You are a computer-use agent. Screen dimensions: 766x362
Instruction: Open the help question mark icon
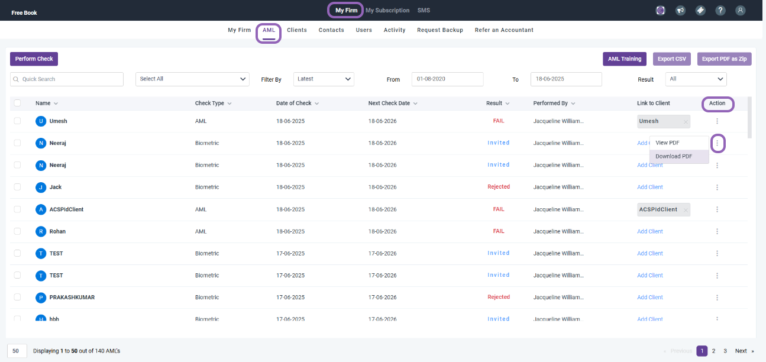tap(720, 11)
